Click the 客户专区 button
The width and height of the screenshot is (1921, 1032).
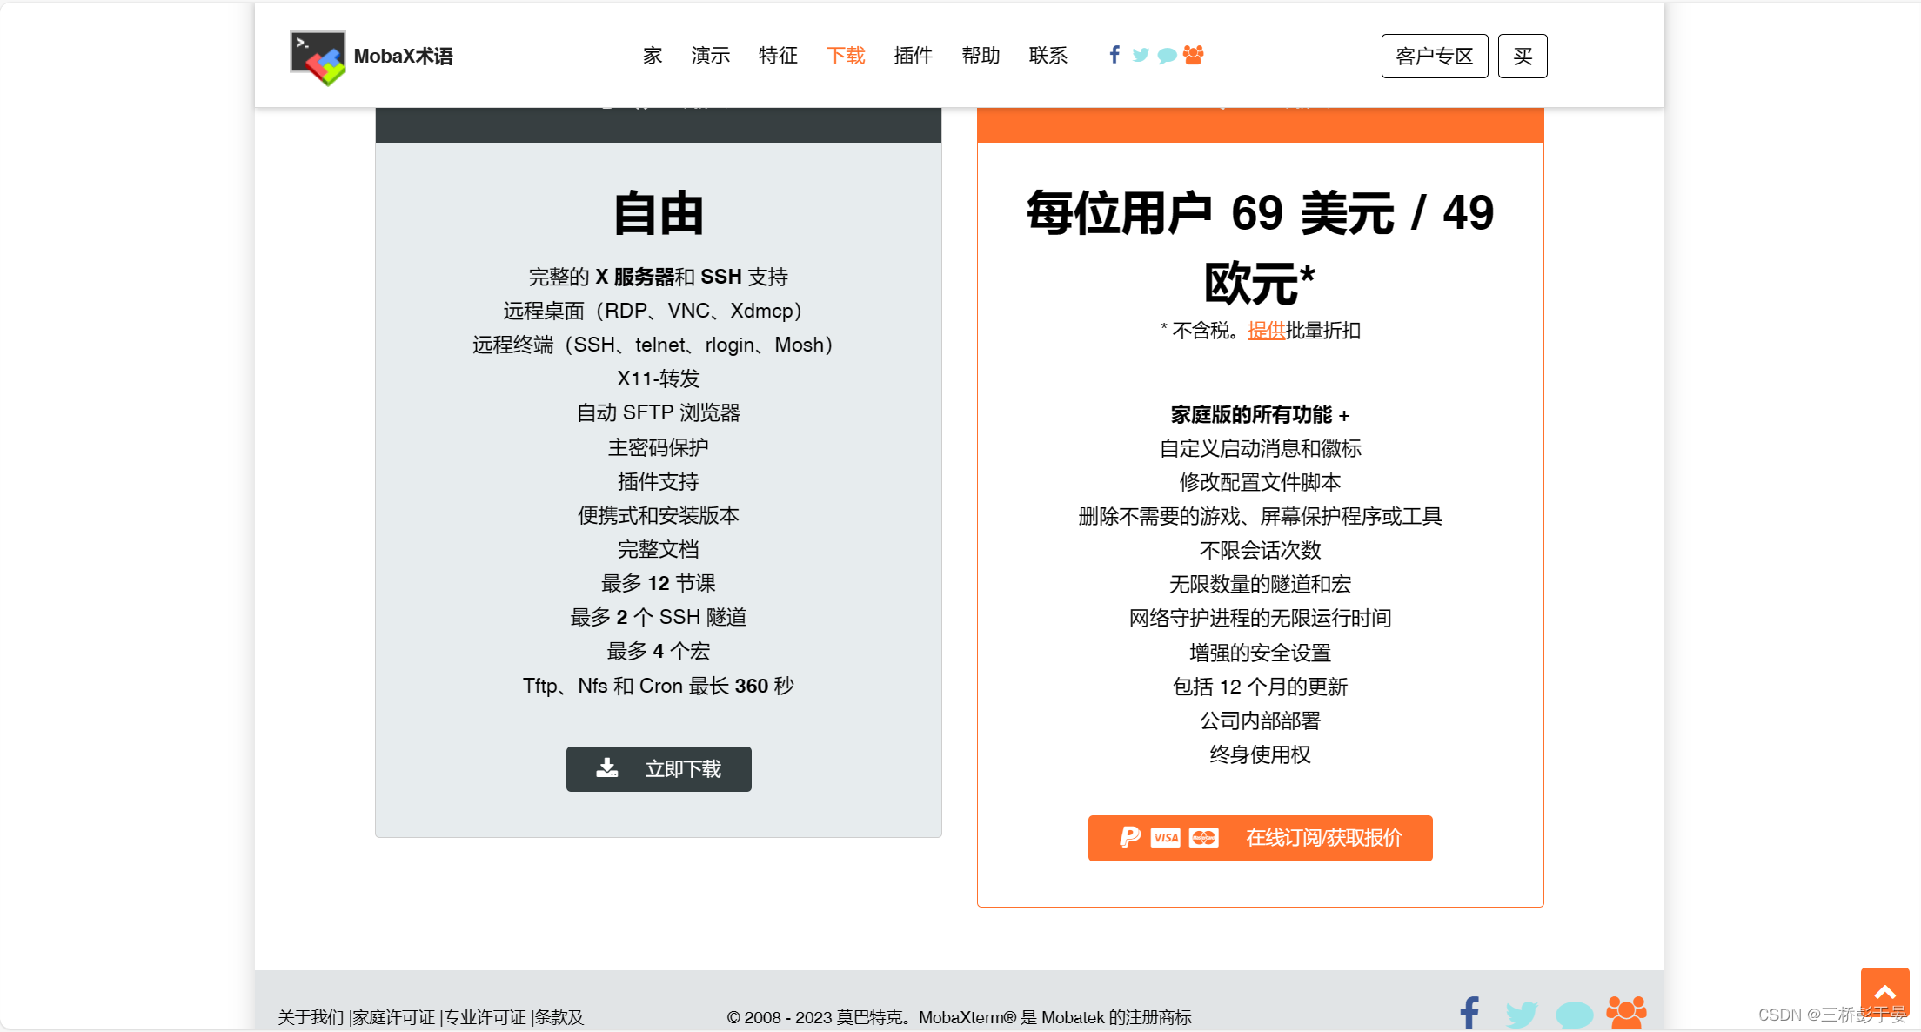coord(1434,56)
